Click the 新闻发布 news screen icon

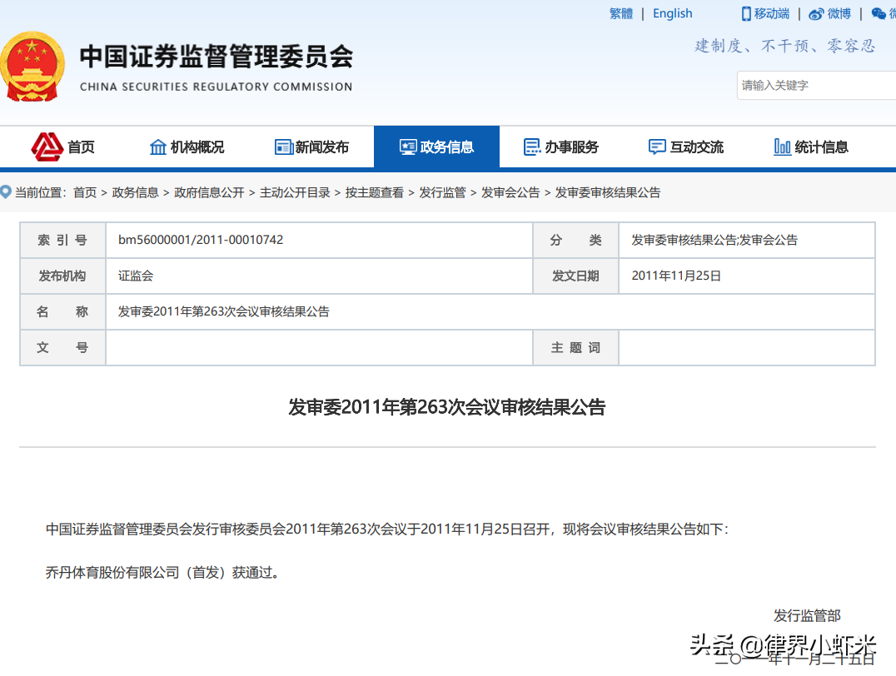[283, 147]
